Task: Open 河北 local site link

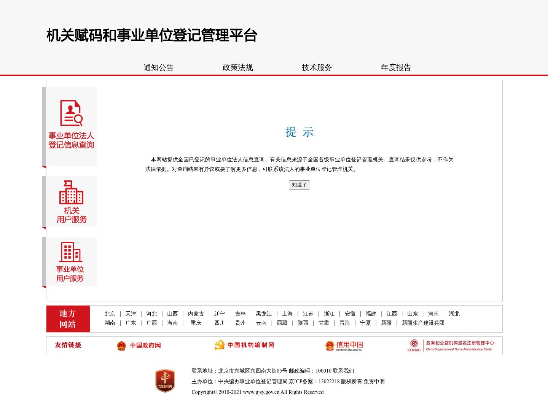Action: pos(152,314)
